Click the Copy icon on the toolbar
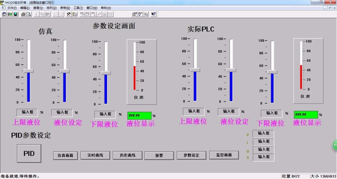 43,14
